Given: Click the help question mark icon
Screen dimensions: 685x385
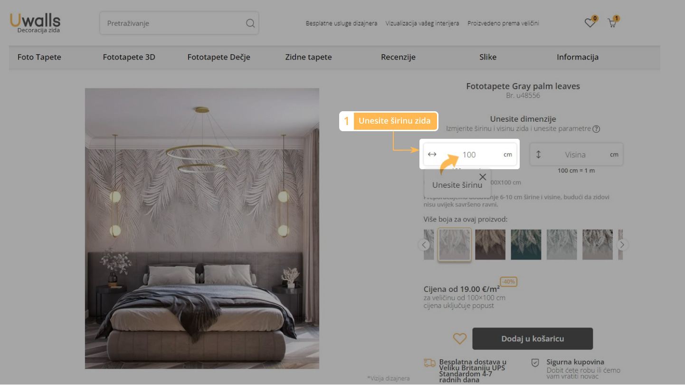Looking at the screenshot, I should click(596, 129).
